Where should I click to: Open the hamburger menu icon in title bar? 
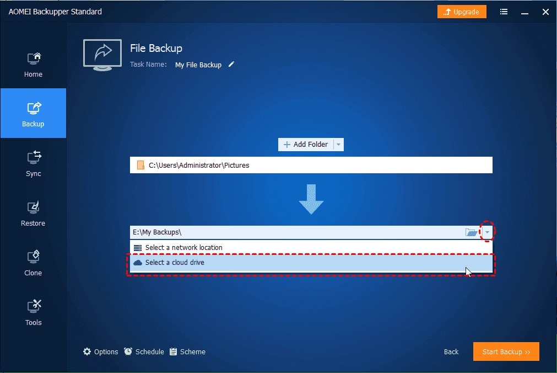point(504,12)
